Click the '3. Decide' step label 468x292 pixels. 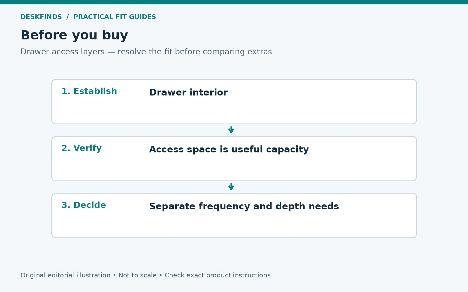84,205
